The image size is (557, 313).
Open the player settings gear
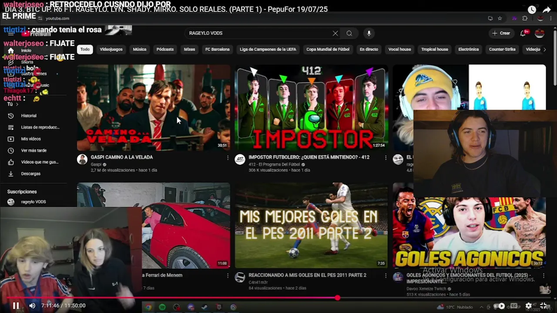point(528,306)
